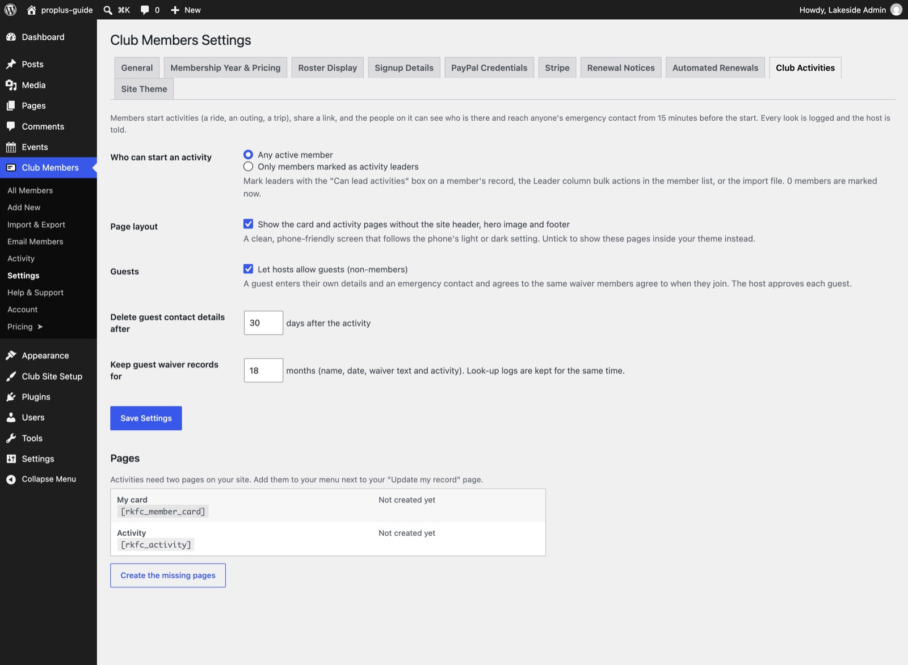Open the Stripe tab

557,67
